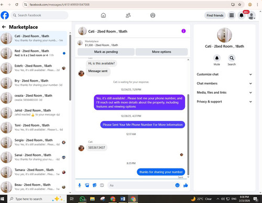
Task: Click the Search Facebook field
Action: tap(40, 15)
